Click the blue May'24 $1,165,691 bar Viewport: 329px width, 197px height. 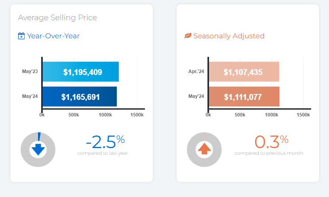click(x=79, y=97)
